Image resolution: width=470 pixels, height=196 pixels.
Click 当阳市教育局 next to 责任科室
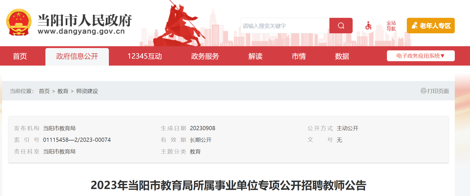tap(59, 152)
